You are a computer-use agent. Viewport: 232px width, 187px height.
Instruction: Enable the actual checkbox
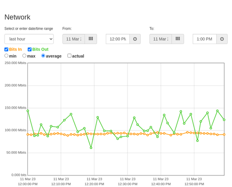[x=70, y=56]
